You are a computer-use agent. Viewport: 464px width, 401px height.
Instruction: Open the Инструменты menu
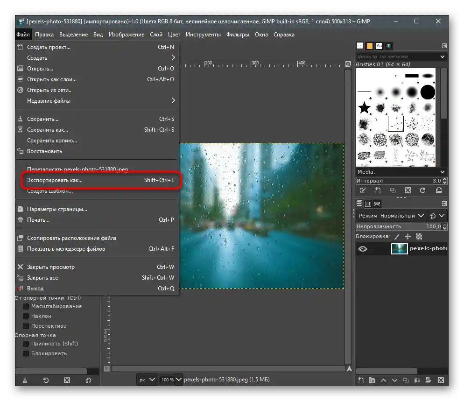coord(203,35)
